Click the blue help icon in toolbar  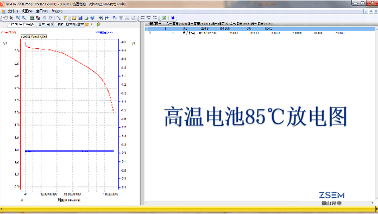tap(173, 18)
